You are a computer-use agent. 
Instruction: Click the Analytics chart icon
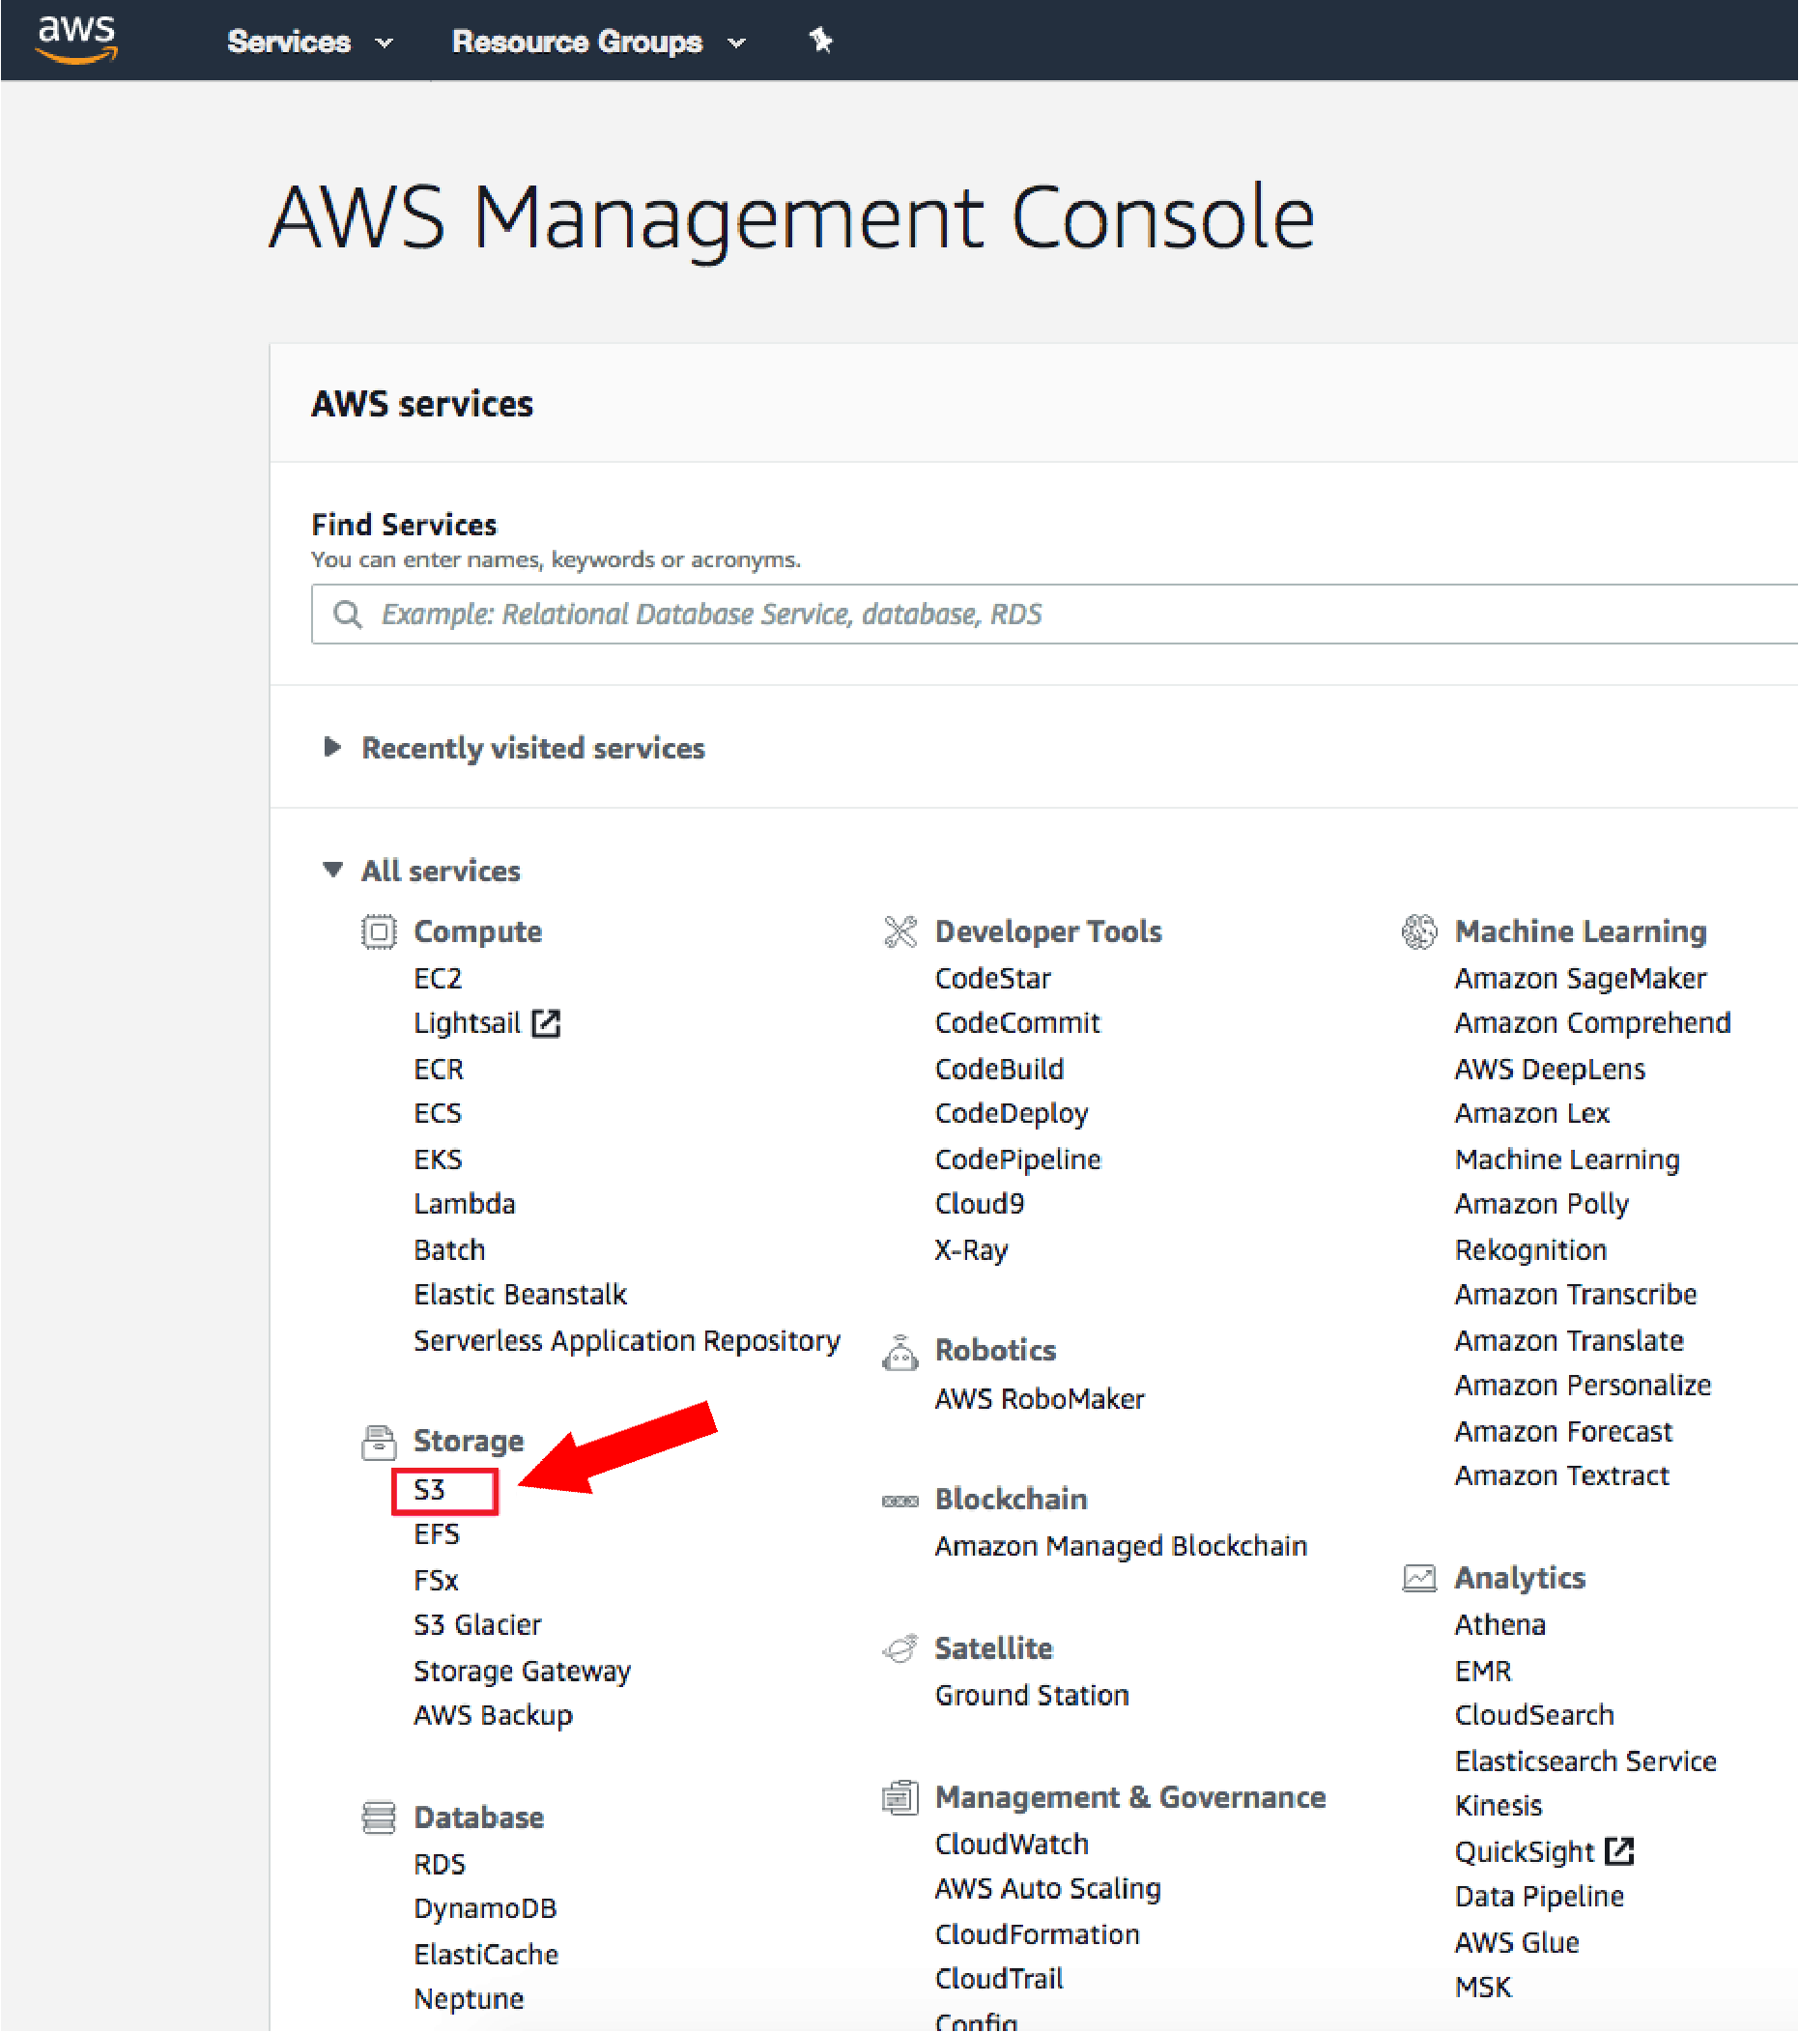[x=1419, y=1578]
